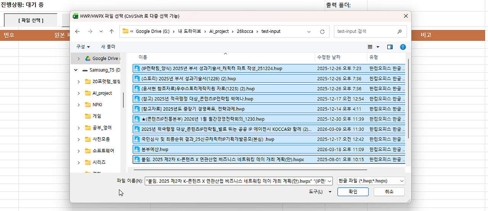
Task: Select file (윤서현 참조자료)우수스토리제작지원 자료
Action: [x=269, y=89]
